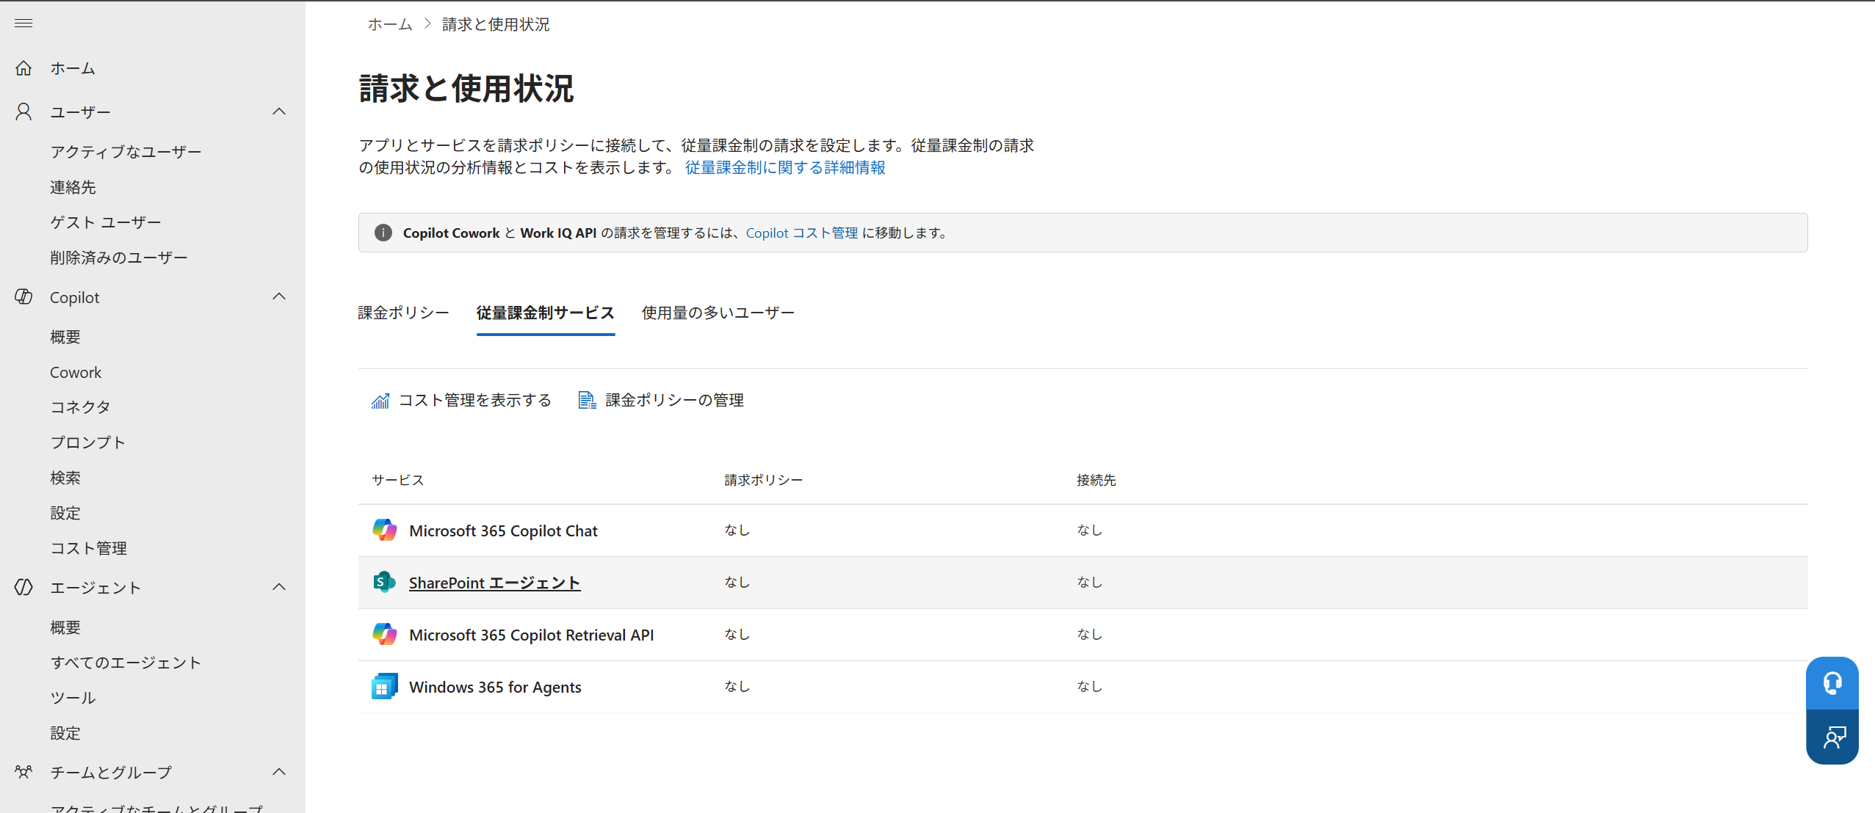Open ツール in the sidebar
This screenshot has height=813, width=1875.
point(73,698)
